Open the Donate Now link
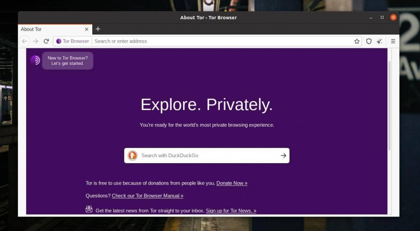This screenshot has height=231, width=420. 232,183
